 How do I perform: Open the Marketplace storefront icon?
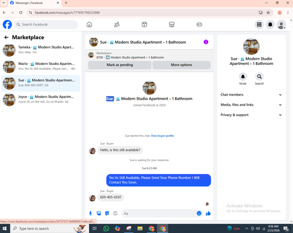point(172,25)
